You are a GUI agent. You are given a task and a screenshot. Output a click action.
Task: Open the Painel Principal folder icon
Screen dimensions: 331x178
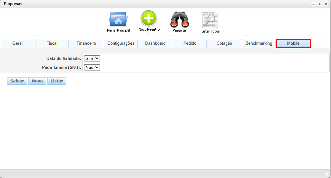point(118,20)
